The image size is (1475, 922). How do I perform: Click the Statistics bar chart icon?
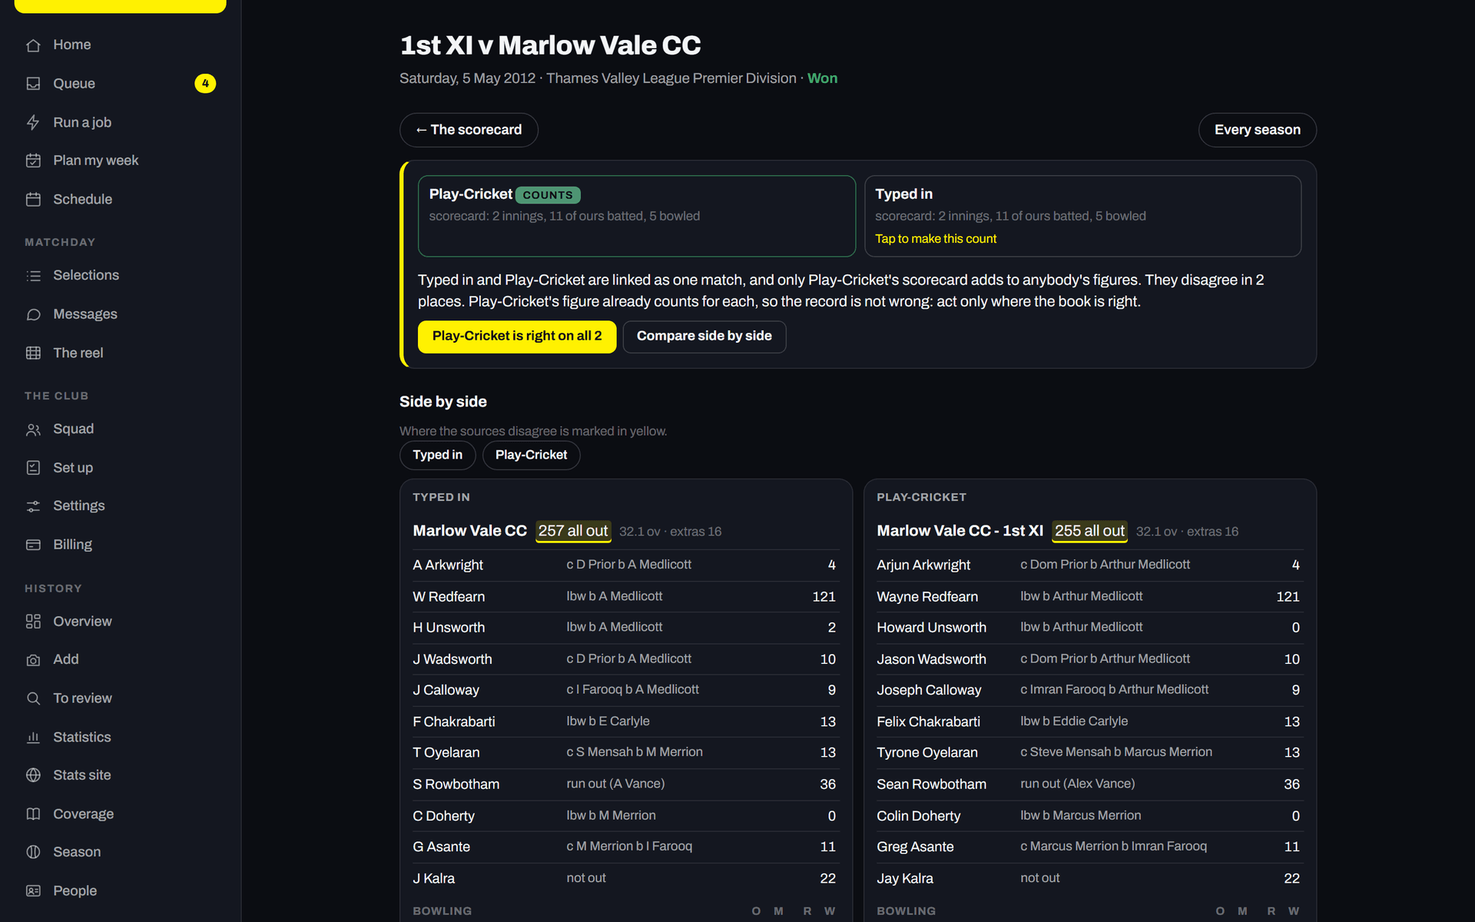pos(33,737)
